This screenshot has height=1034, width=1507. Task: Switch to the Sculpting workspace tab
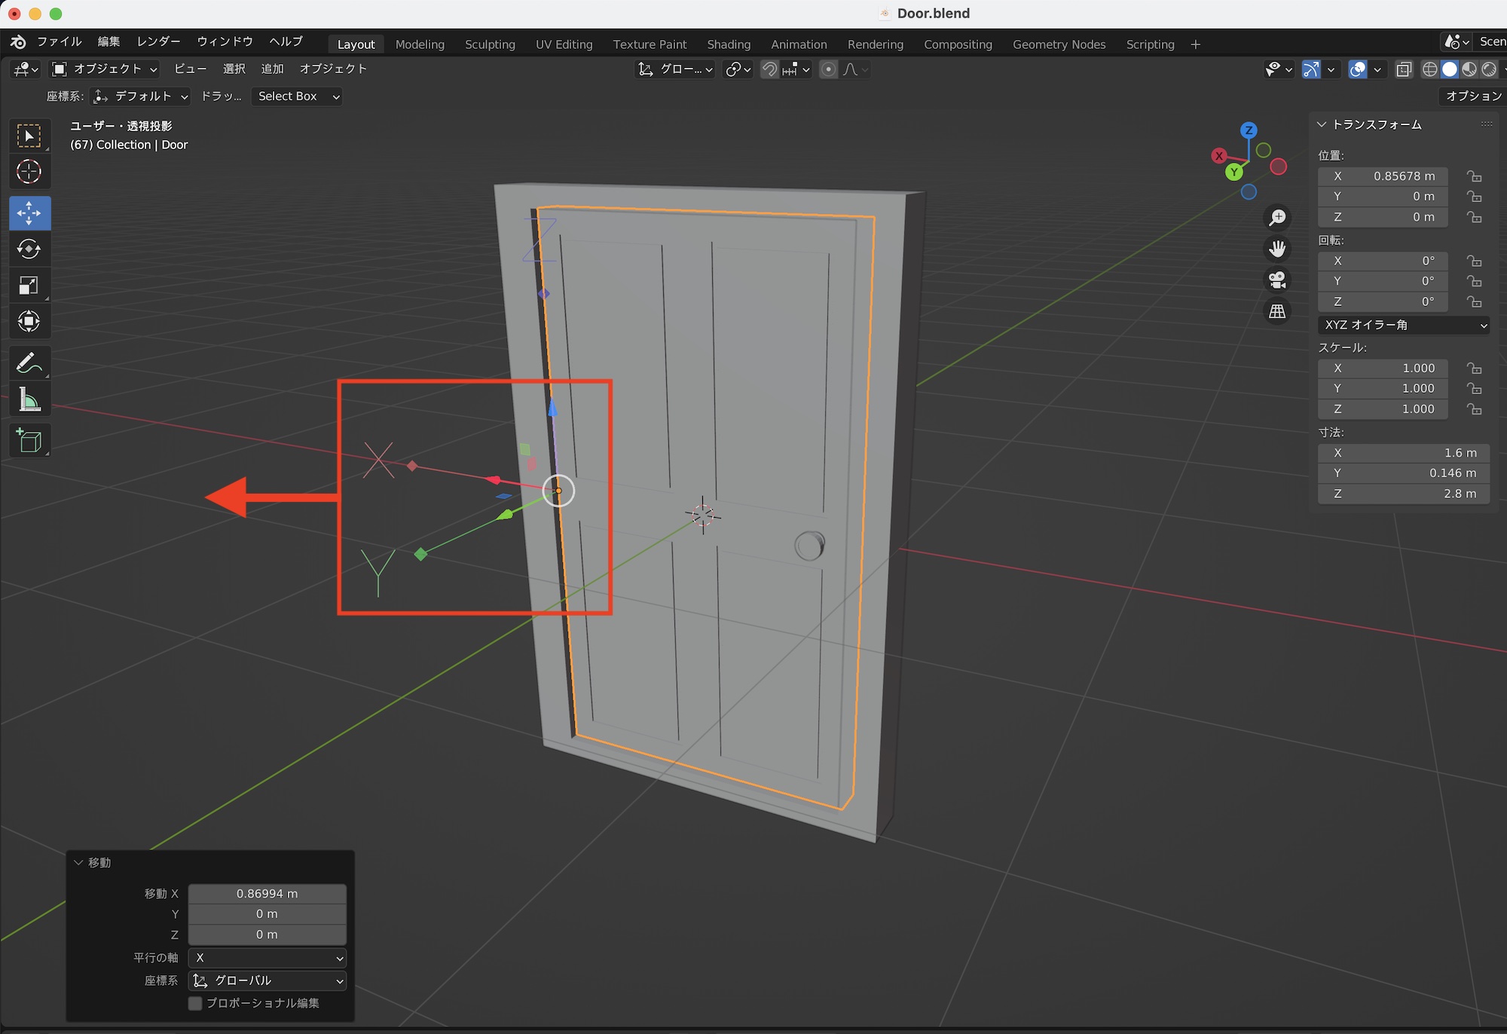point(490,44)
